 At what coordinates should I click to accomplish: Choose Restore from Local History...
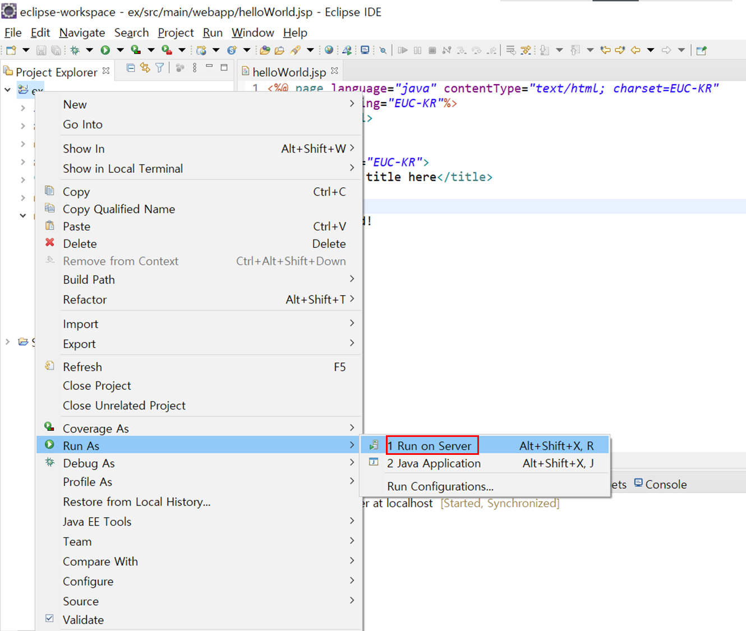[199, 502]
